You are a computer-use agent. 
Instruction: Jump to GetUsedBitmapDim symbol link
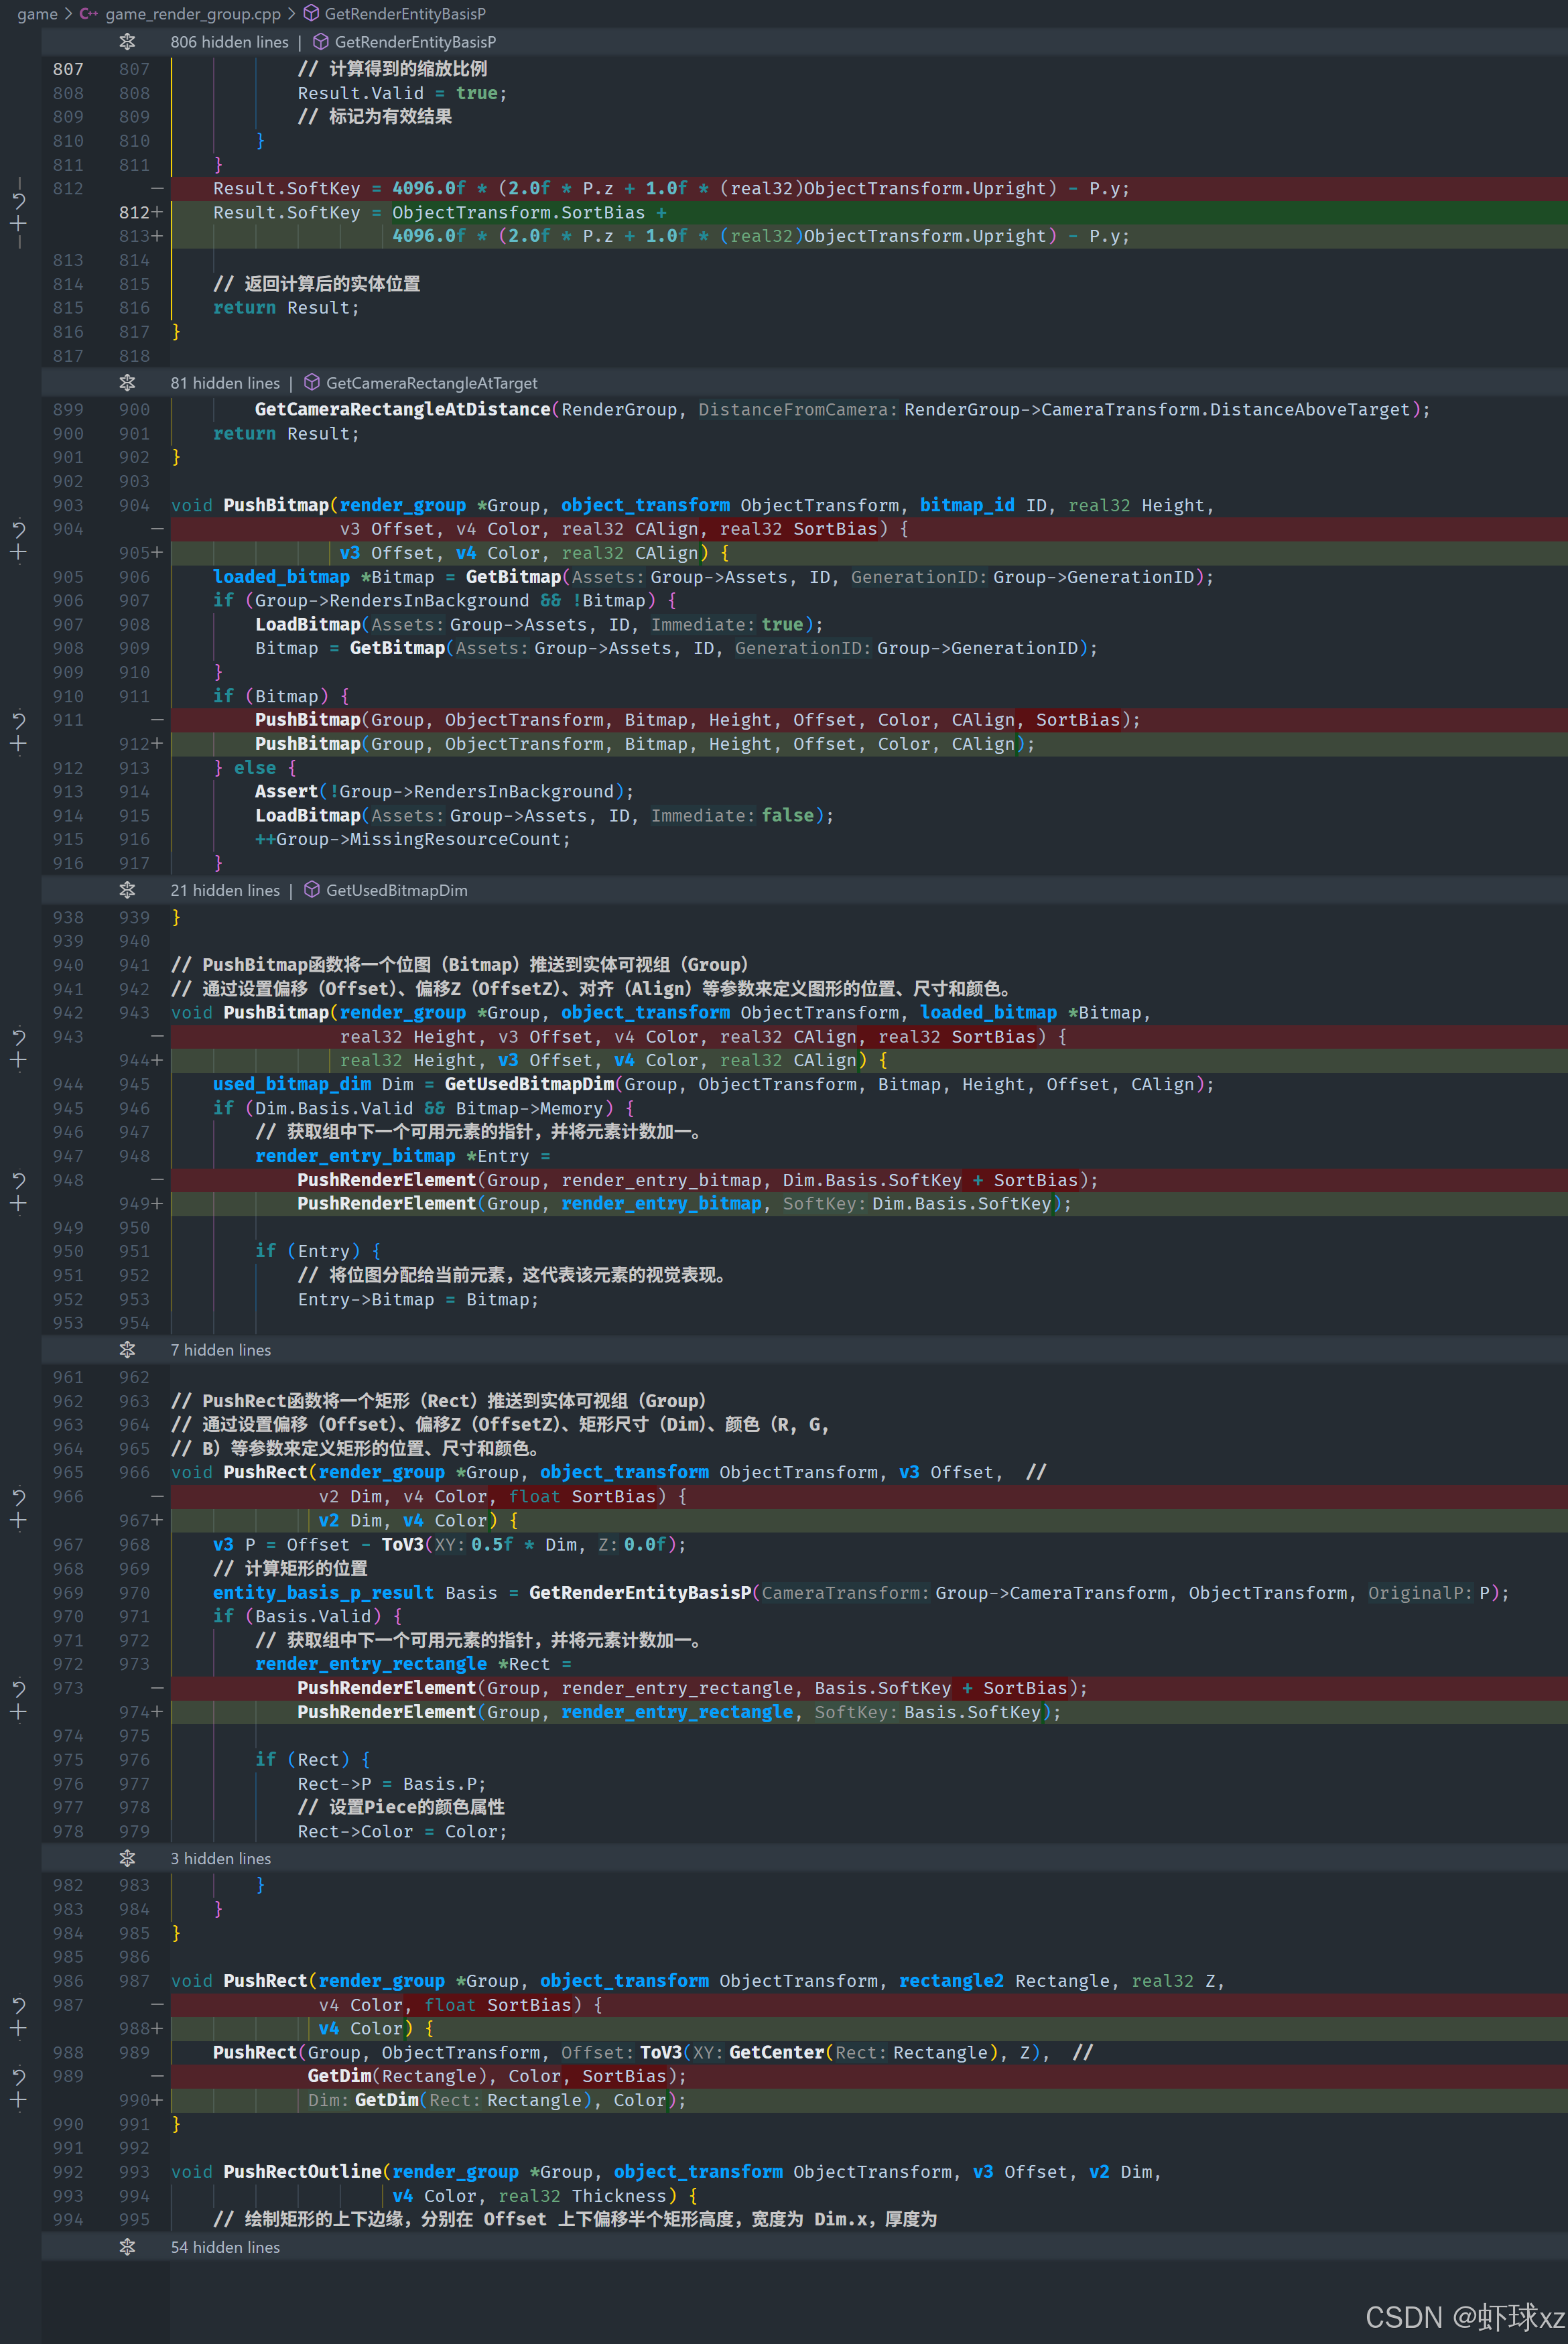pos(396,890)
